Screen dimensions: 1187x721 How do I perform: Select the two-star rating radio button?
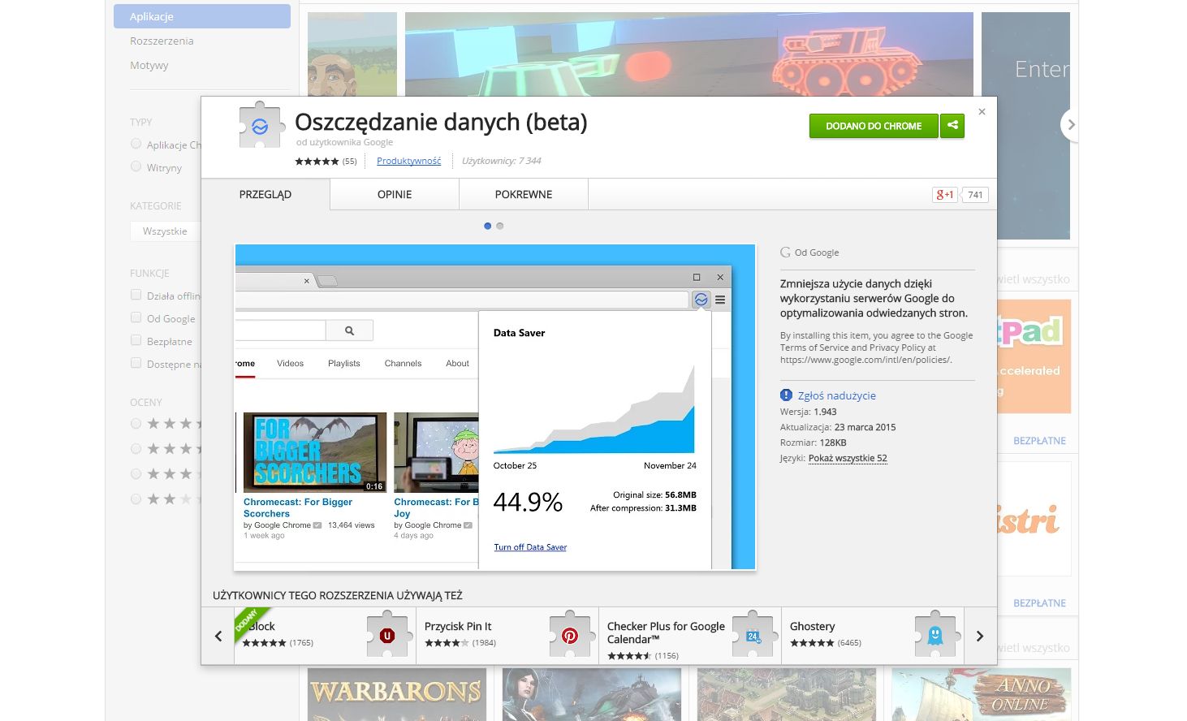click(x=136, y=499)
